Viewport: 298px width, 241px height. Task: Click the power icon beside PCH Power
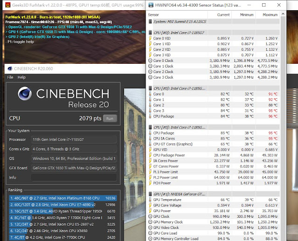[x=150, y=183]
